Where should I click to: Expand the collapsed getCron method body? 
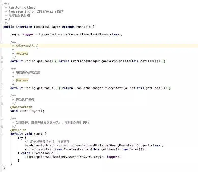(x=2, y=61)
